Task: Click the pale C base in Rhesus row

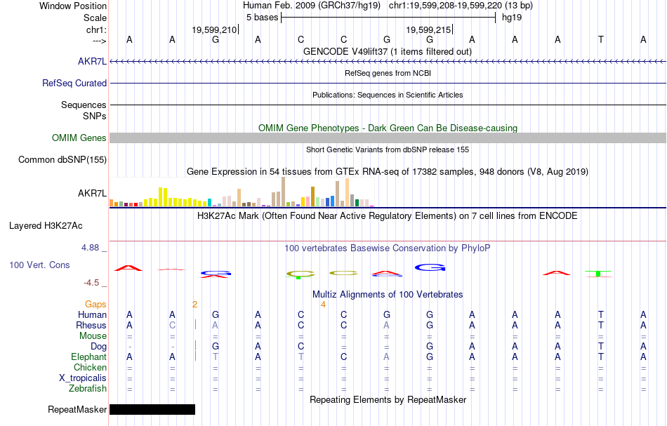Action: (x=172, y=325)
